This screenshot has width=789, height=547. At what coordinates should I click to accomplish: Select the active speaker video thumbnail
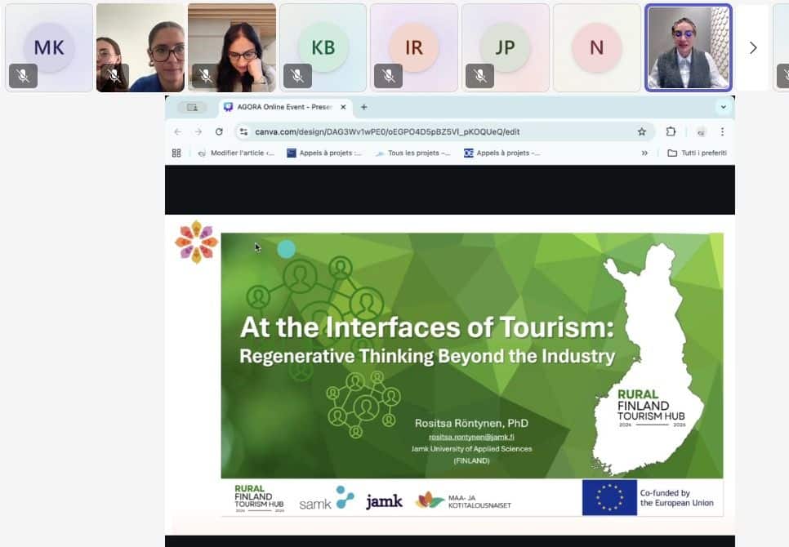(688, 47)
